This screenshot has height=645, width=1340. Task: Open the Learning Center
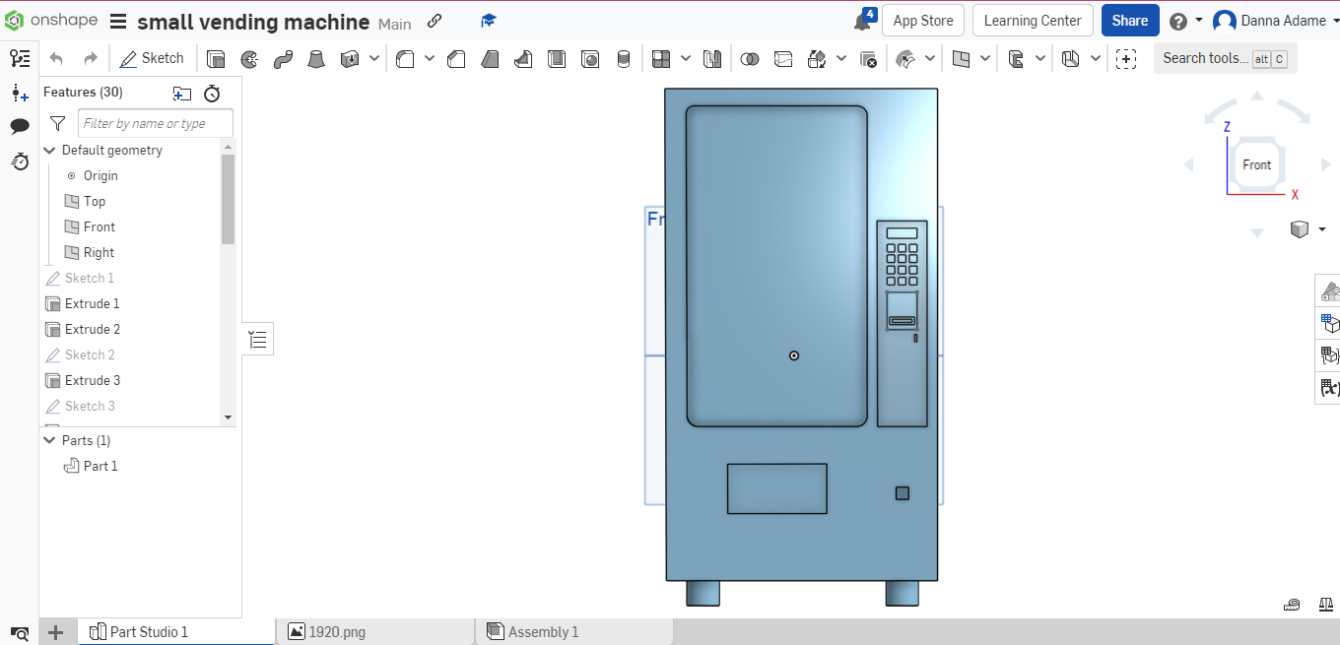pyautogui.click(x=1033, y=20)
